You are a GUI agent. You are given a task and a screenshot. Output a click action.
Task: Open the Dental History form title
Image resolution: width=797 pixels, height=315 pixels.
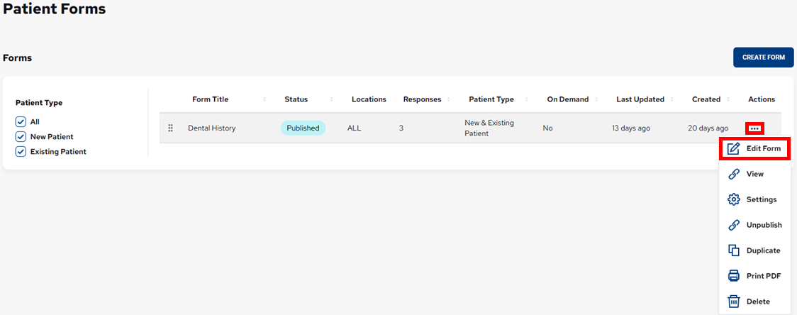pyautogui.click(x=211, y=128)
